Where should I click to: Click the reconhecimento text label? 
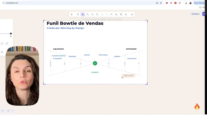(58, 56)
